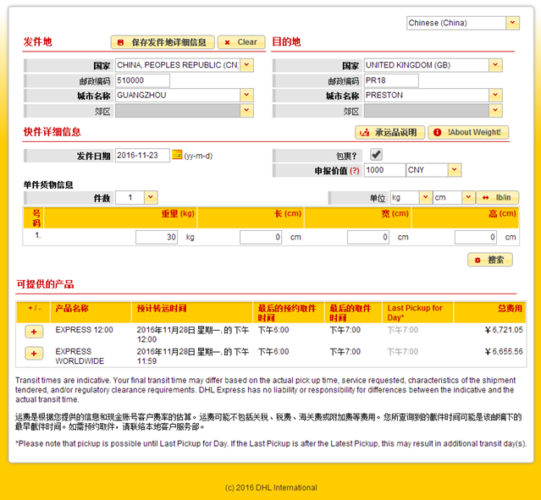Open the 件数 piece count dropdown
Screen dimensions: 541x500
151,198
